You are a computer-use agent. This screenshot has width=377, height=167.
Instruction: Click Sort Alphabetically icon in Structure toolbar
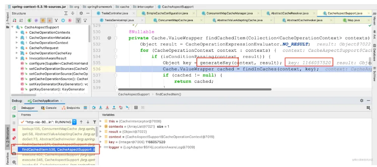point(21,21)
